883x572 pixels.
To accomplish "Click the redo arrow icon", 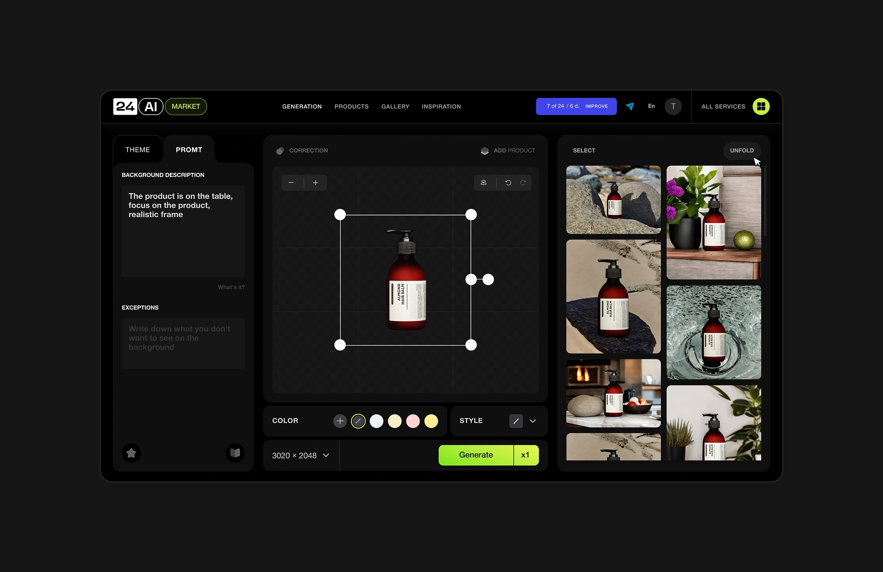I will 523,183.
